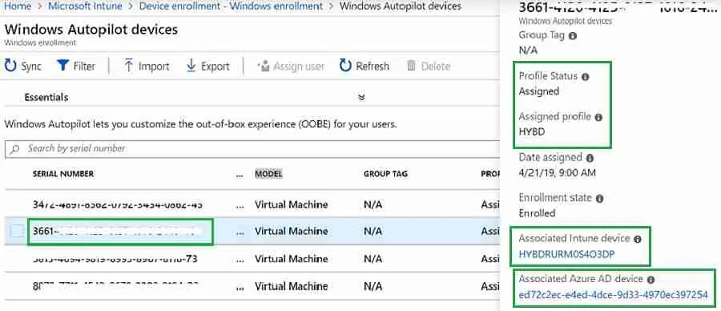Click the Import toolbar label
Viewport: 721px width, 311px height.
click(154, 67)
